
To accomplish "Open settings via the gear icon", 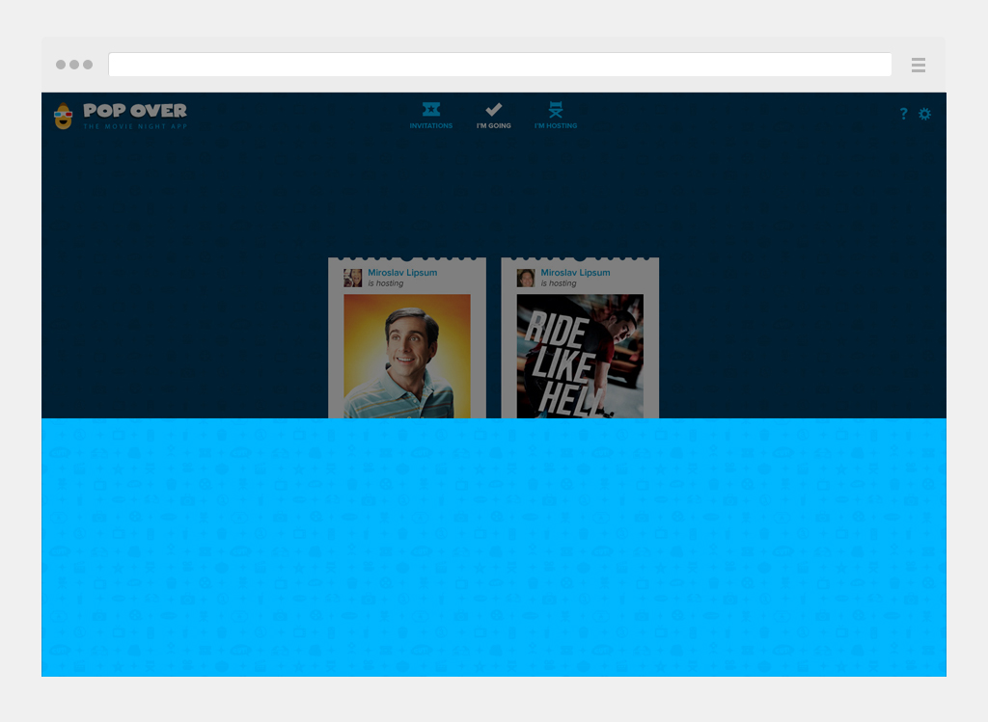I will (924, 114).
